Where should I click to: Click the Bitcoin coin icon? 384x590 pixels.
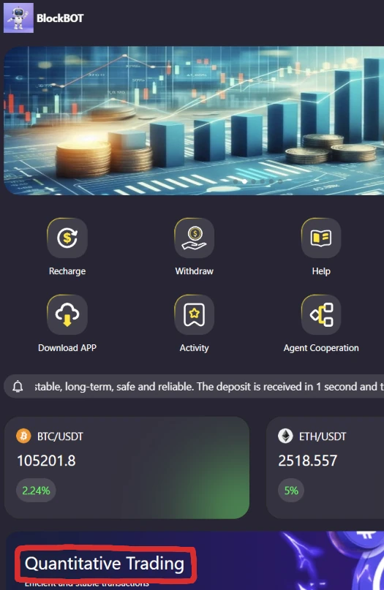coord(23,436)
